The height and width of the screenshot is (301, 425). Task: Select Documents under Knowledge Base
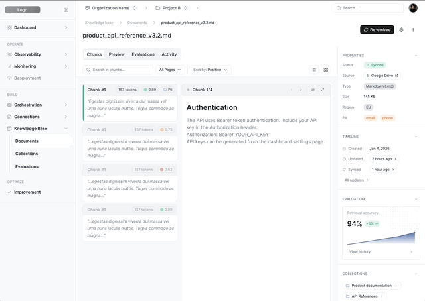(x=42, y=141)
